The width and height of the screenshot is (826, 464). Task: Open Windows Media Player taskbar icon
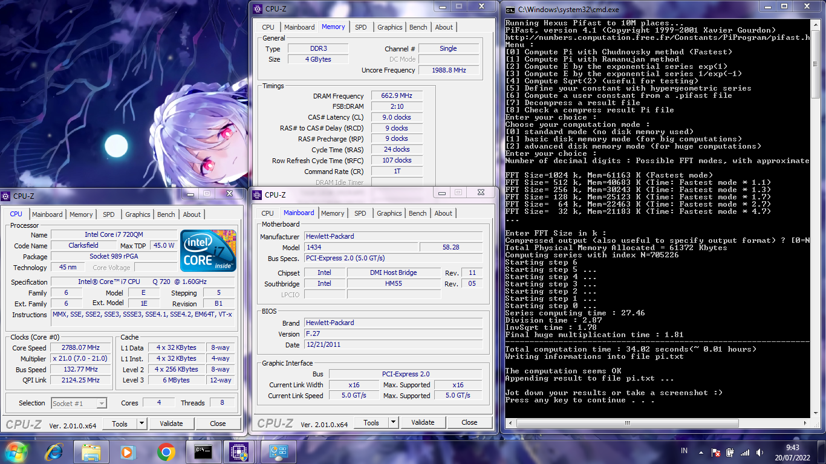[128, 451]
